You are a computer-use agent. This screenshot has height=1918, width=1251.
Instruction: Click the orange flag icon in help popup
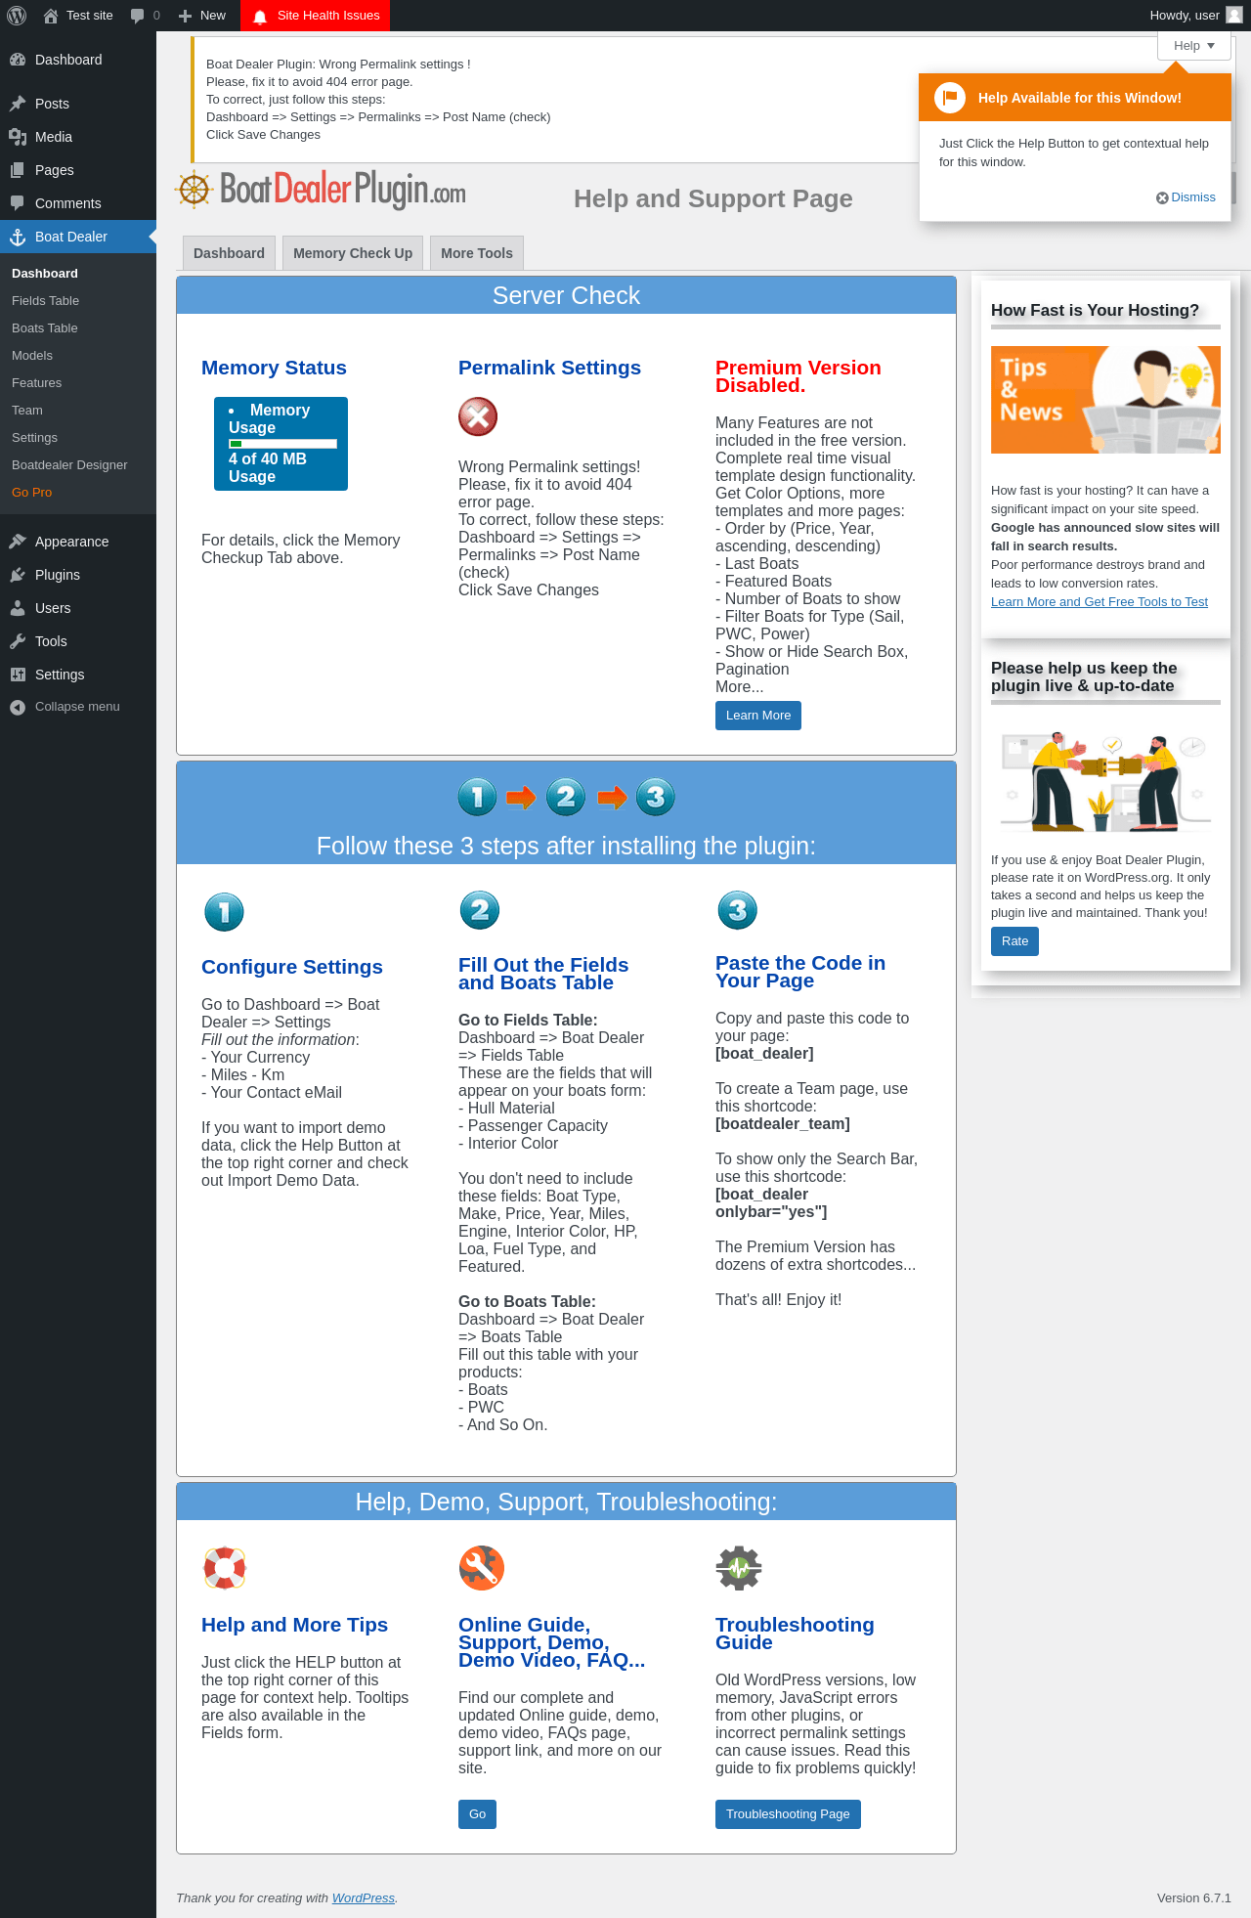pos(950,98)
